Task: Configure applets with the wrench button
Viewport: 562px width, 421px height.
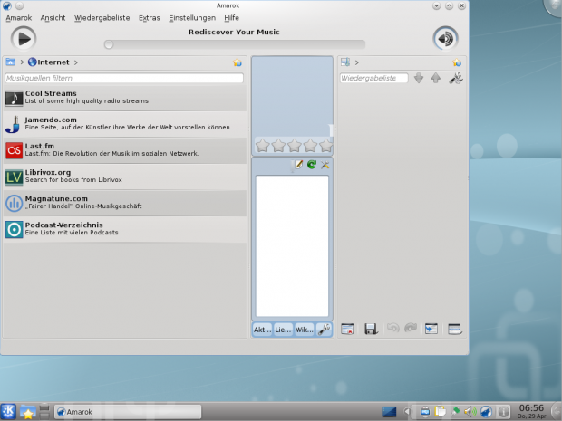Action: [x=324, y=330]
